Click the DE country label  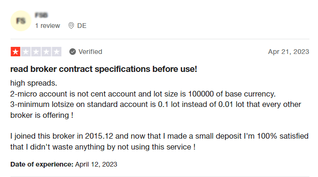(82, 26)
